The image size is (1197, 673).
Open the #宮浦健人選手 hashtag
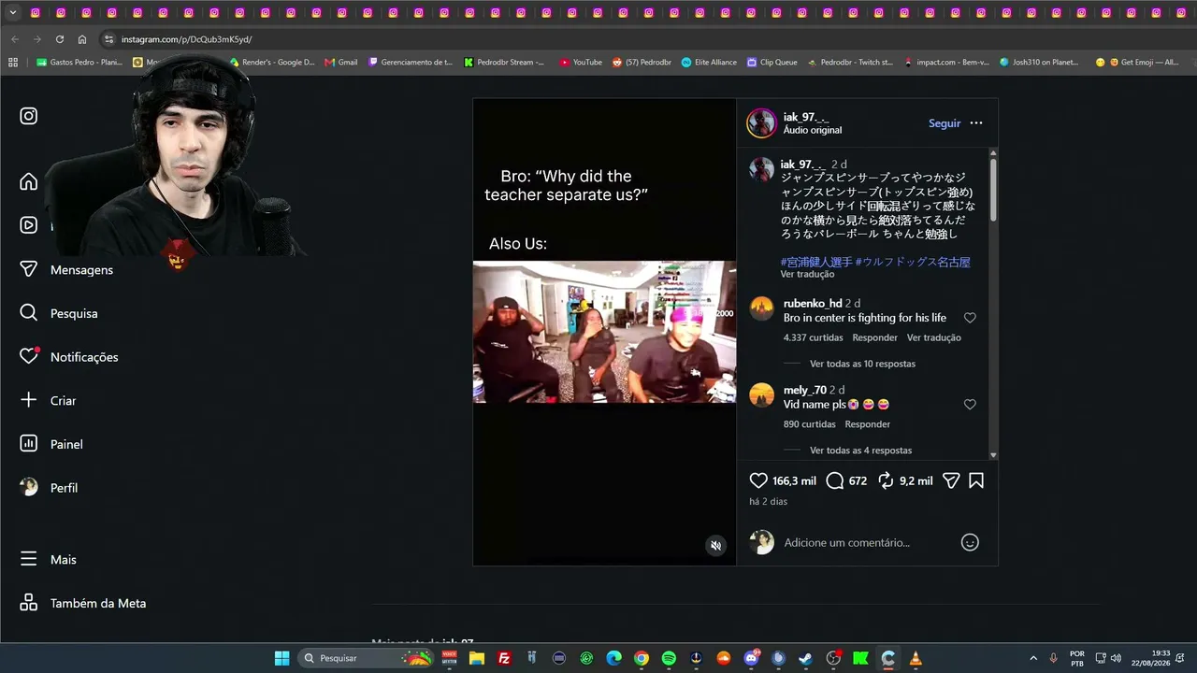pos(816,262)
